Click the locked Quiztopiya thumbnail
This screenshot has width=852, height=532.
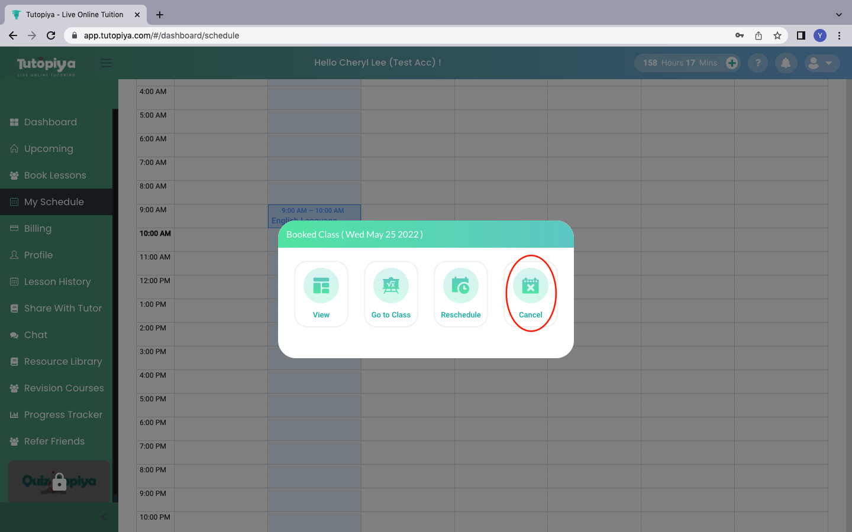59,481
